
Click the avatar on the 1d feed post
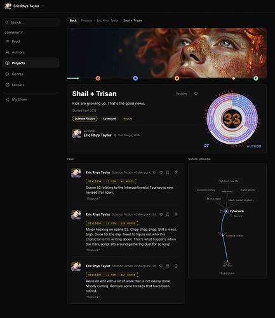76,173
